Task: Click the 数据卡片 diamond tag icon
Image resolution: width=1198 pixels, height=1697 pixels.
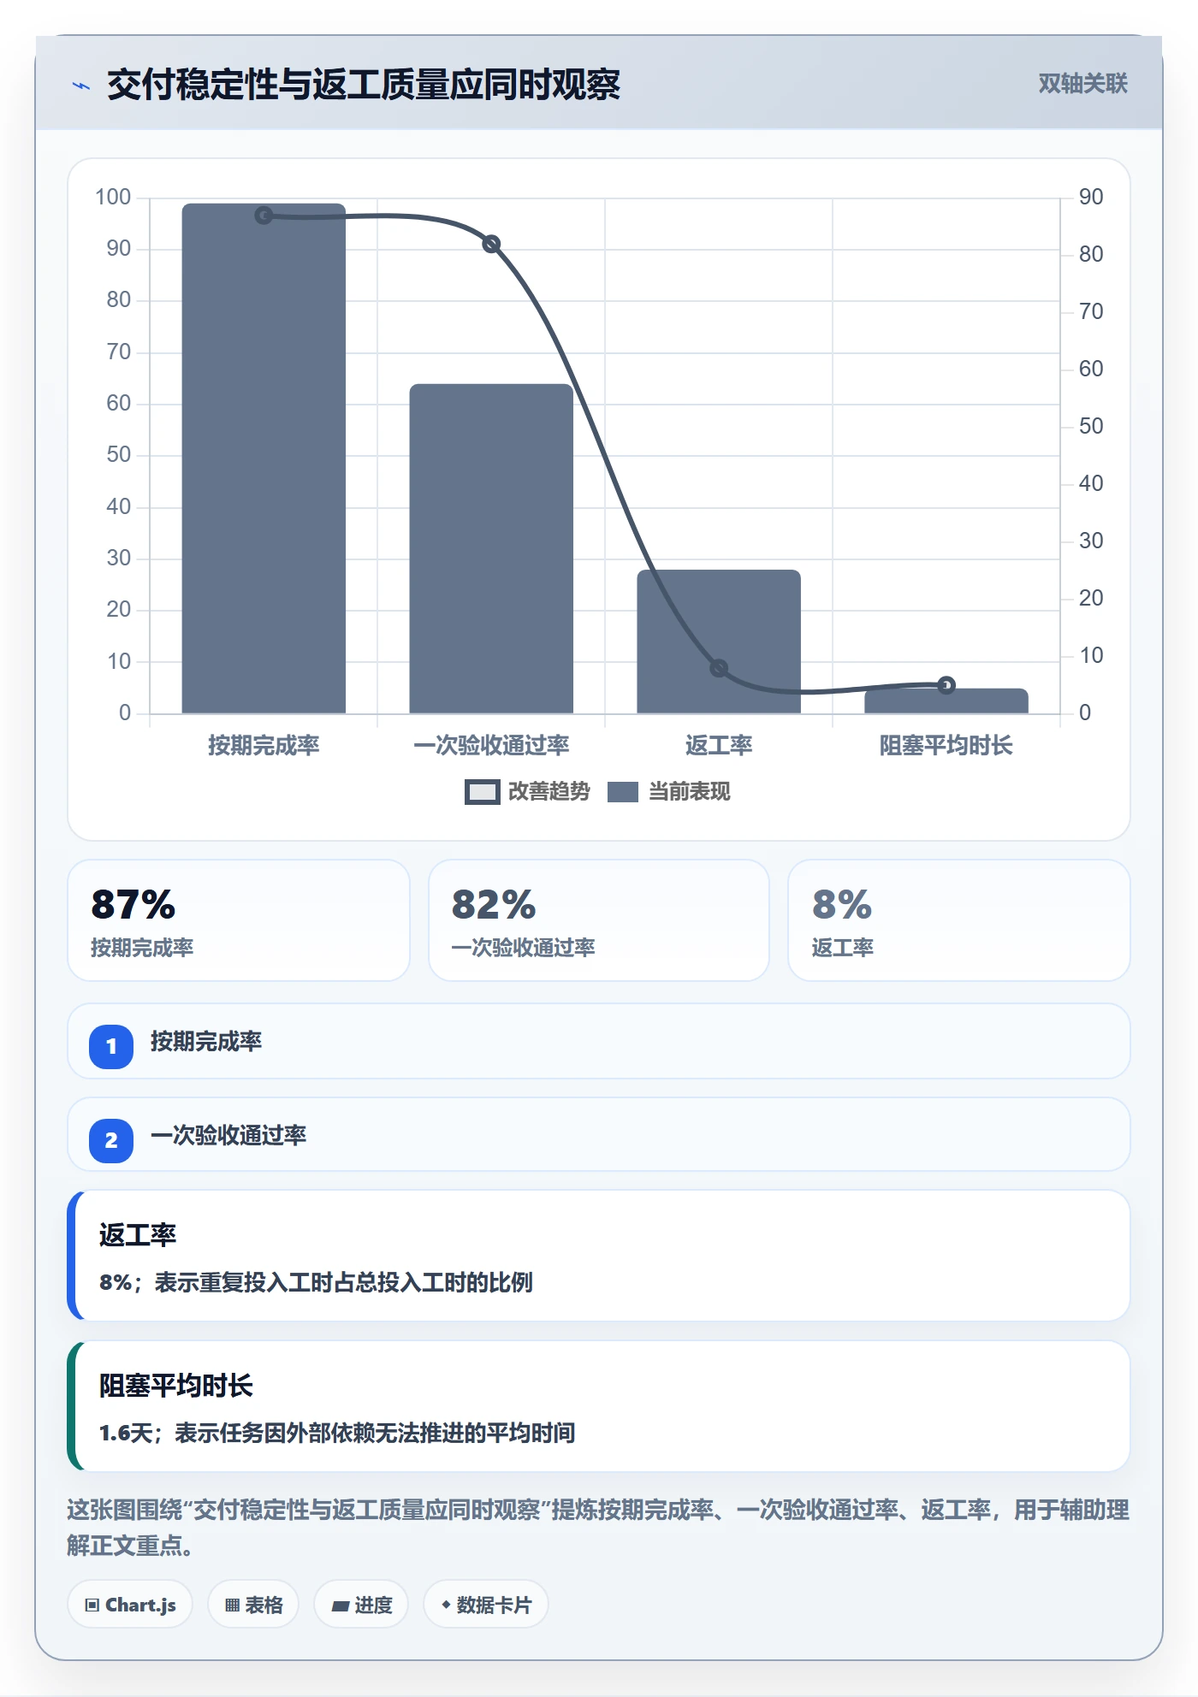Action: pos(446,1605)
